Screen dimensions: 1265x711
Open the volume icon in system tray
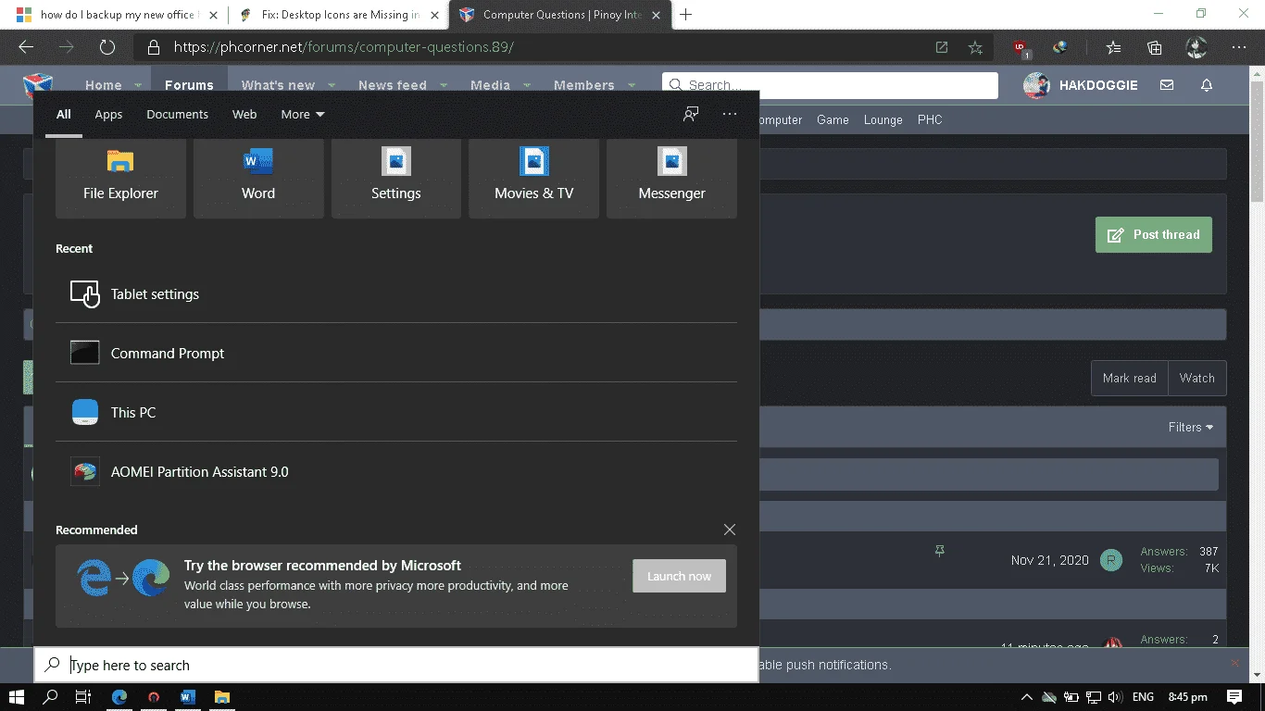pos(1114,696)
